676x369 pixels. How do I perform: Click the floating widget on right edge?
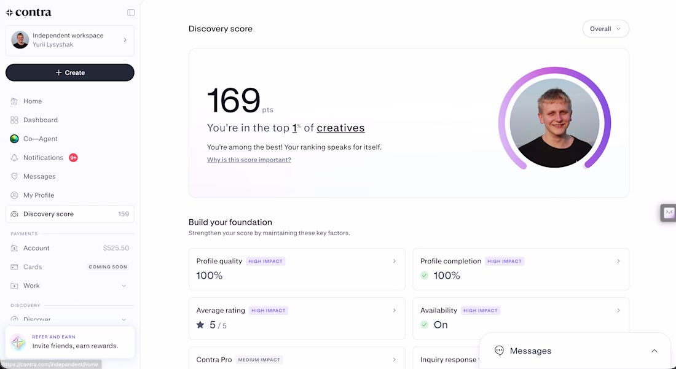pos(668,212)
